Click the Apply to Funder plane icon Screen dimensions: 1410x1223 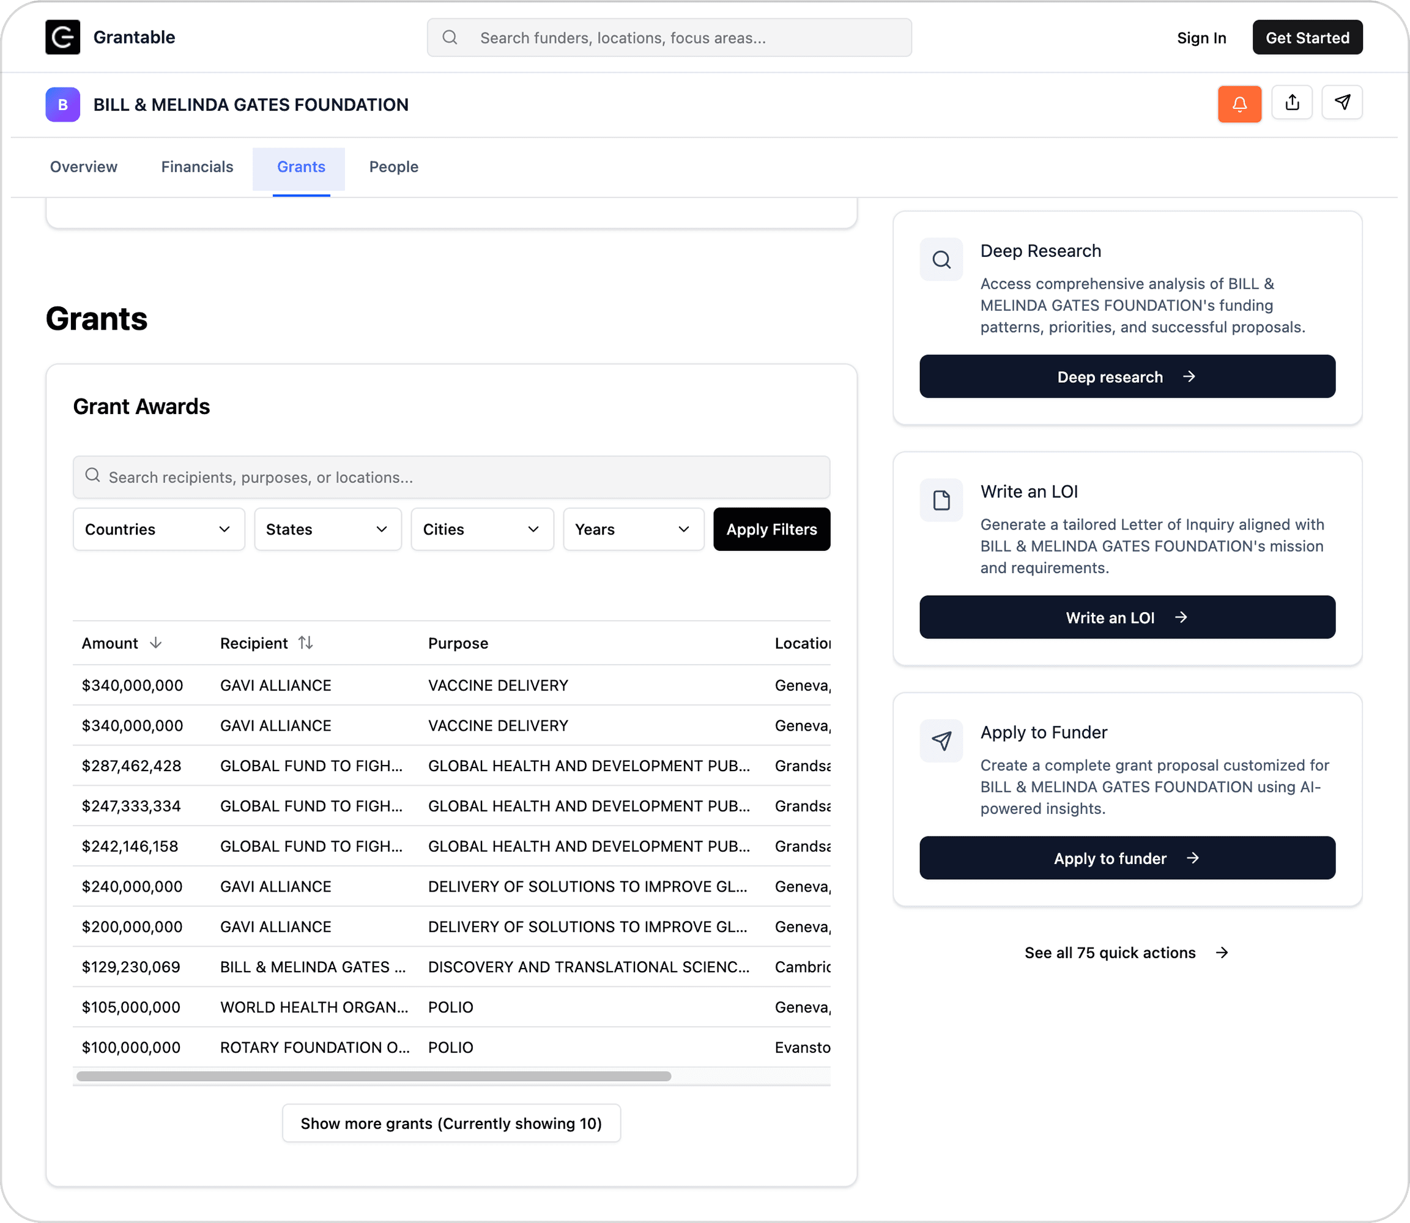click(941, 741)
